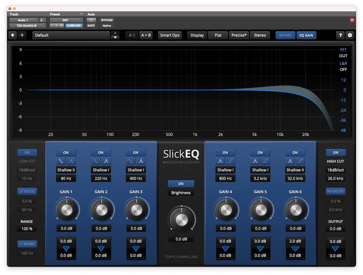Viewport: 363px width, 275px height.
Task: Click the GAIN 5 knob
Action: 261,210
